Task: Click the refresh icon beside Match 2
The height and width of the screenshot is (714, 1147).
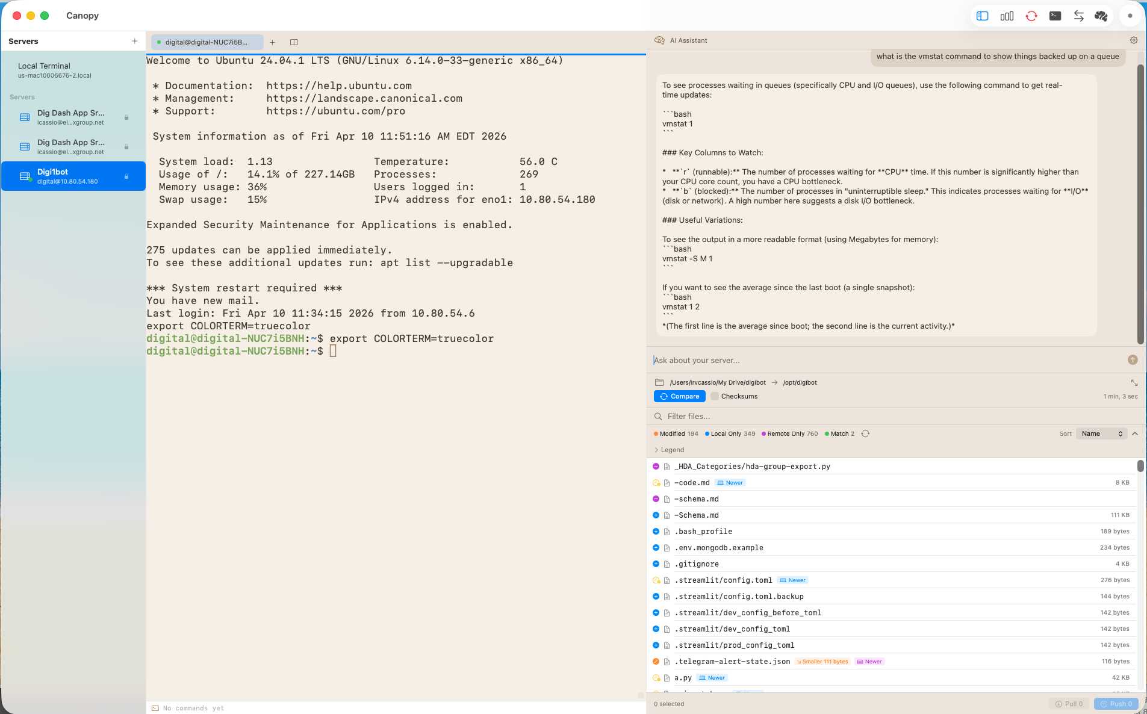Action: click(865, 433)
